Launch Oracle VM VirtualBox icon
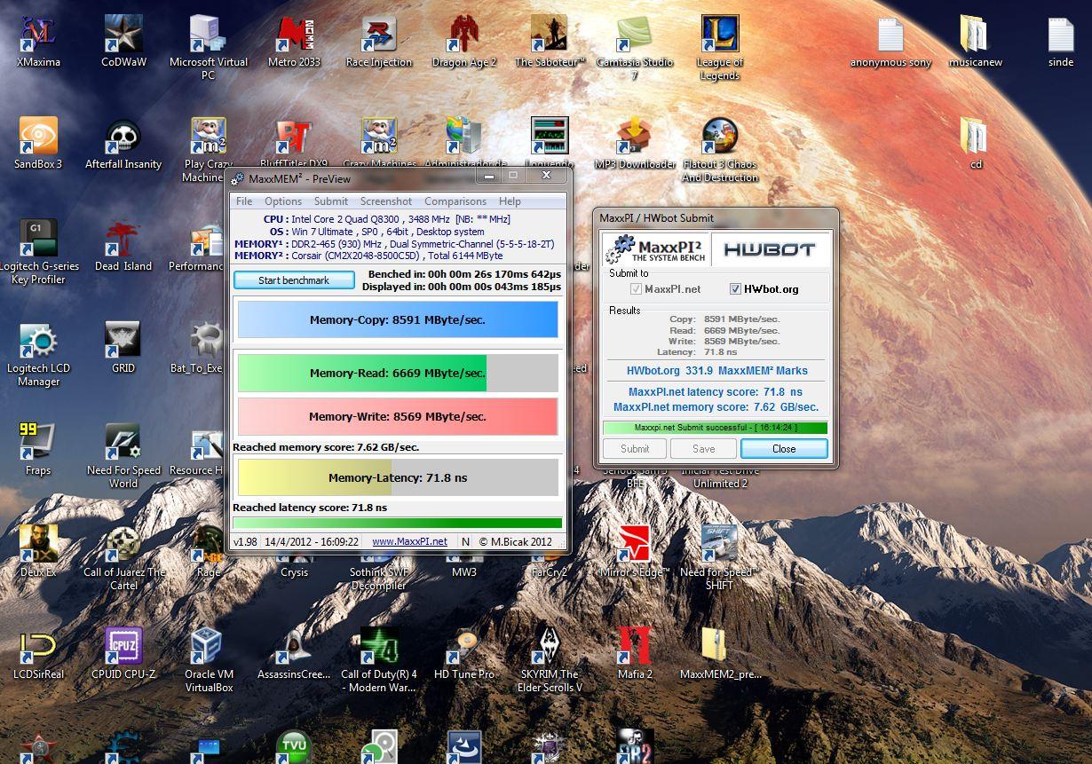The height and width of the screenshot is (764, 1092). coord(209,659)
